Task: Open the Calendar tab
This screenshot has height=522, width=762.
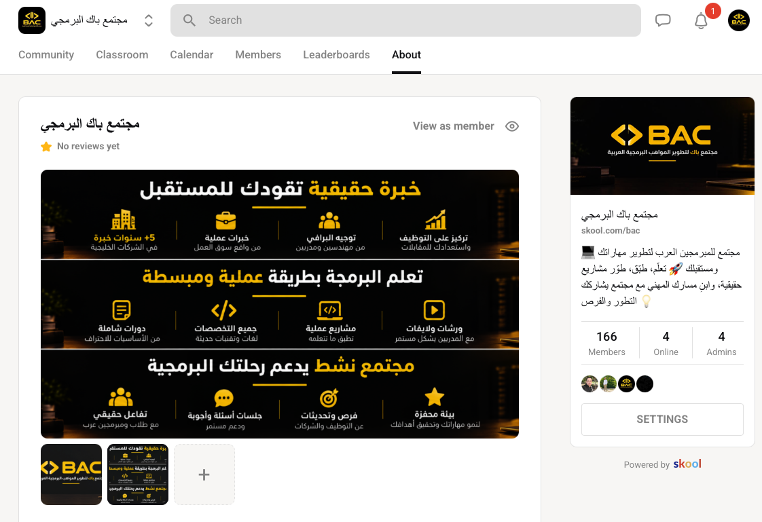Action: pyautogui.click(x=192, y=55)
